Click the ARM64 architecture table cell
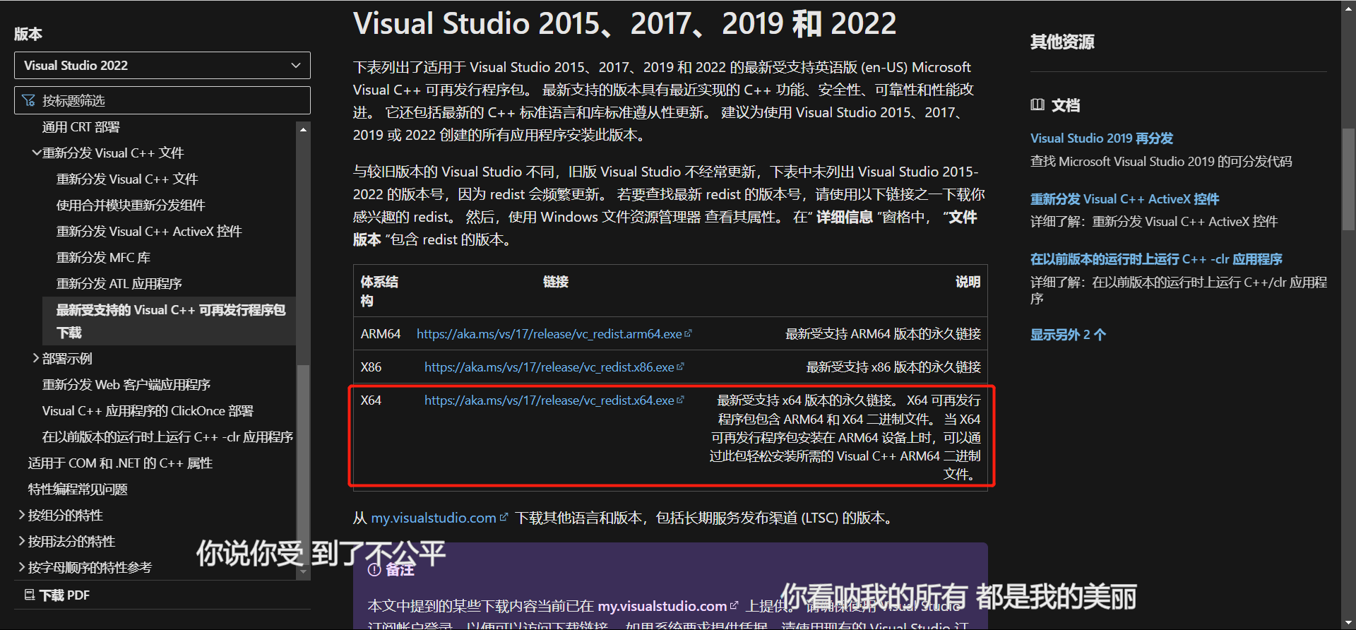The width and height of the screenshot is (1356, 630). (x=381, y=333)
